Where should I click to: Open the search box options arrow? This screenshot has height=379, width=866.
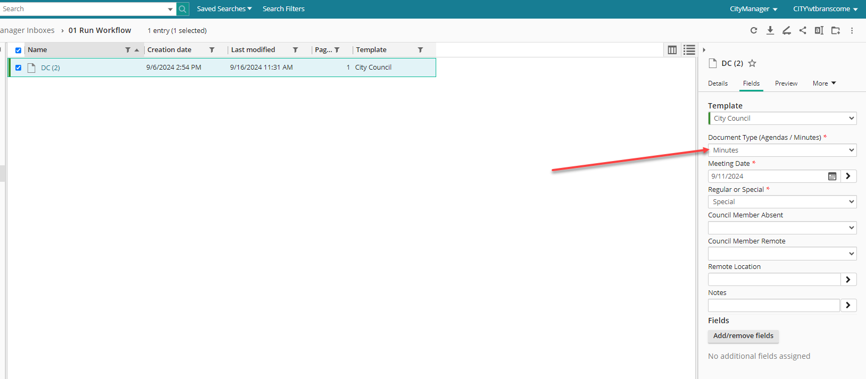click(170, 9)
